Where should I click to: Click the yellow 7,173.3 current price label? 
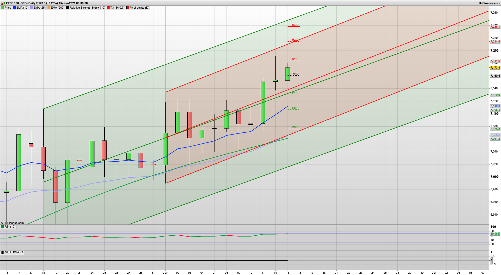(495, 68)
